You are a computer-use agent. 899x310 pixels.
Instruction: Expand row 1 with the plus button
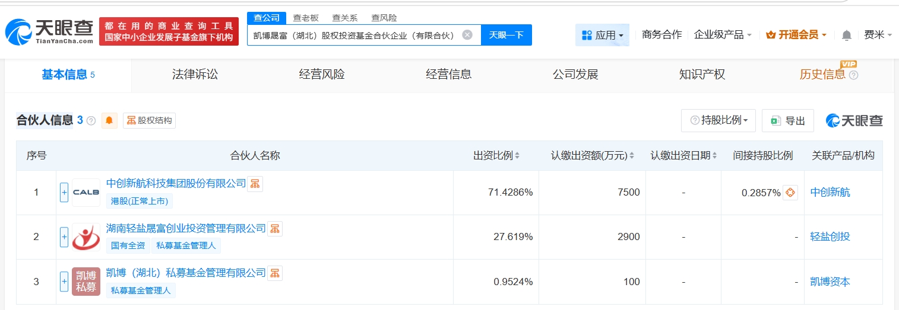pos(64,193)
